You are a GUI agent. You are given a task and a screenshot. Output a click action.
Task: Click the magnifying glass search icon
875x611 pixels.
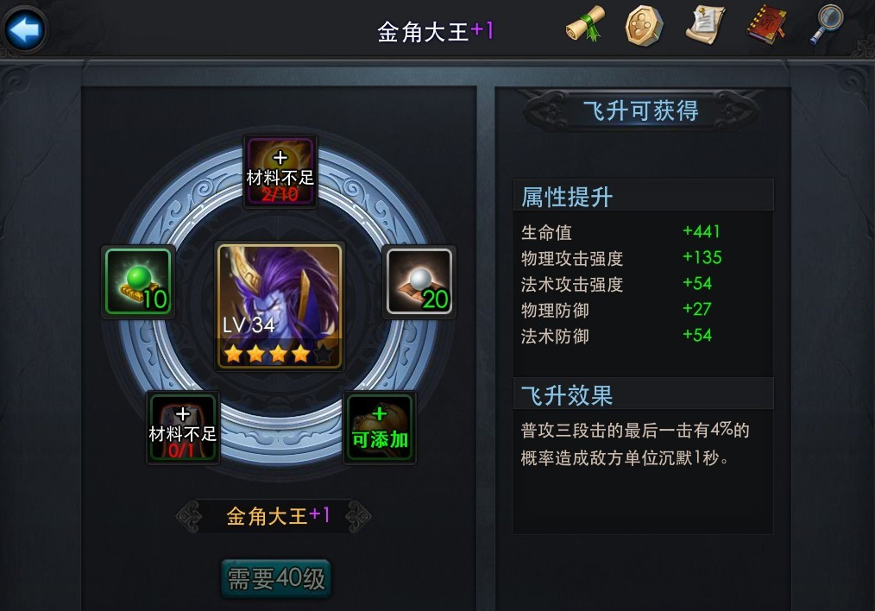[x=827, y=24]
